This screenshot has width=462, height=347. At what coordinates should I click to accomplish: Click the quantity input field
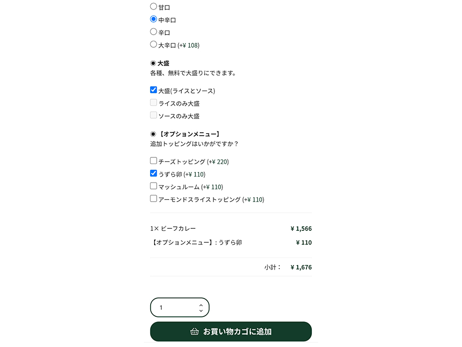coord(173,307)
